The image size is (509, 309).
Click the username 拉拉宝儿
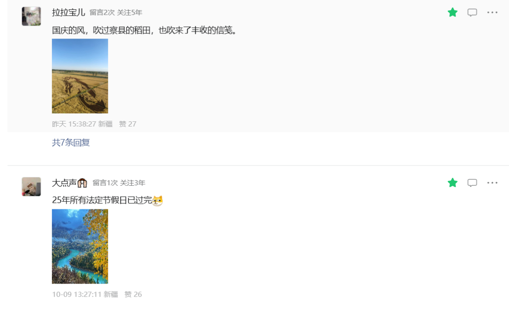point(68,12)
